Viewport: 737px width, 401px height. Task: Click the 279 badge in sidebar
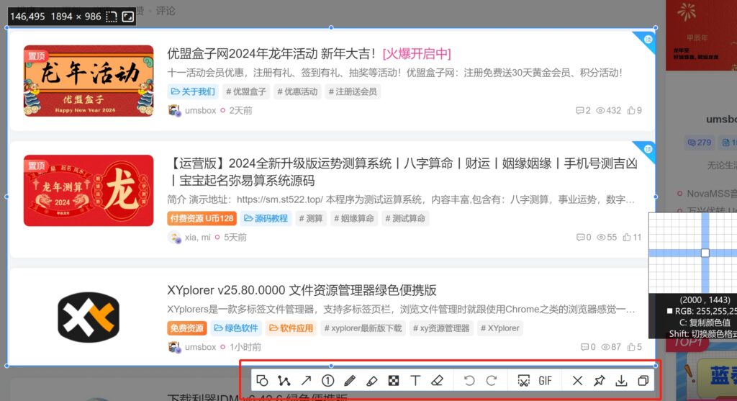pos(700,143)
